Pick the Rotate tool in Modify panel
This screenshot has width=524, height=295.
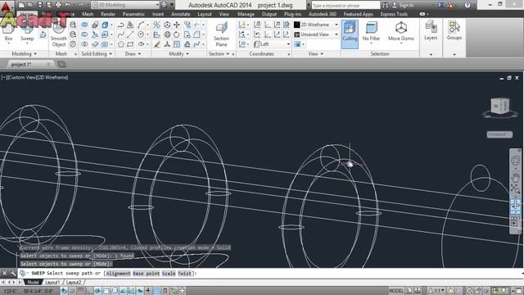pos(177,34)
